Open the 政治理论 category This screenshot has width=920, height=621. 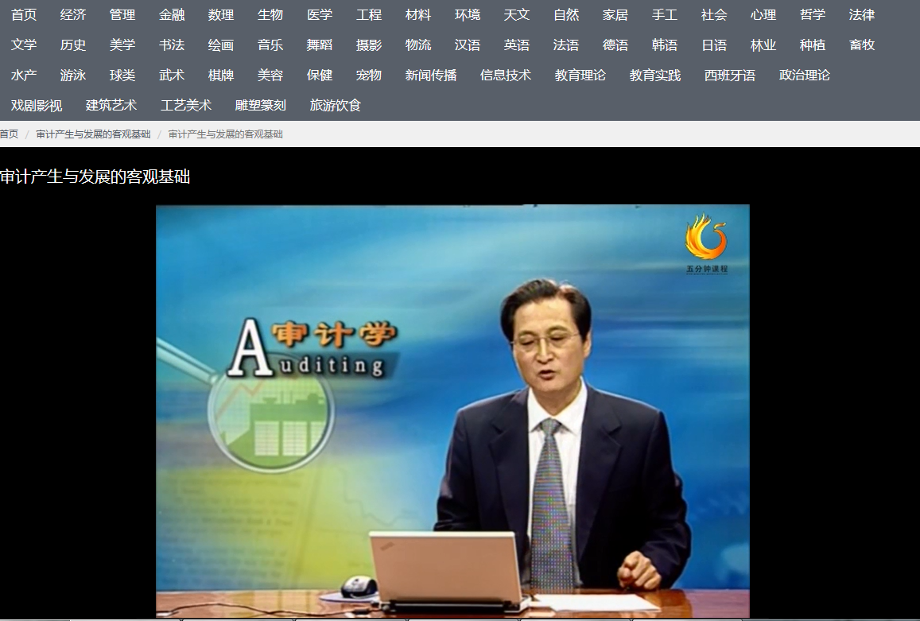tap(805, 76)
